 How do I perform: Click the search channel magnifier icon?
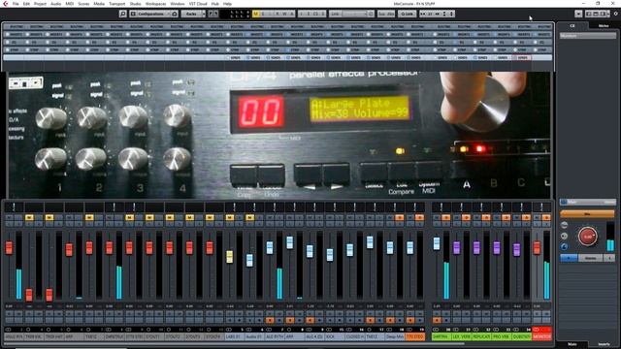123,14
